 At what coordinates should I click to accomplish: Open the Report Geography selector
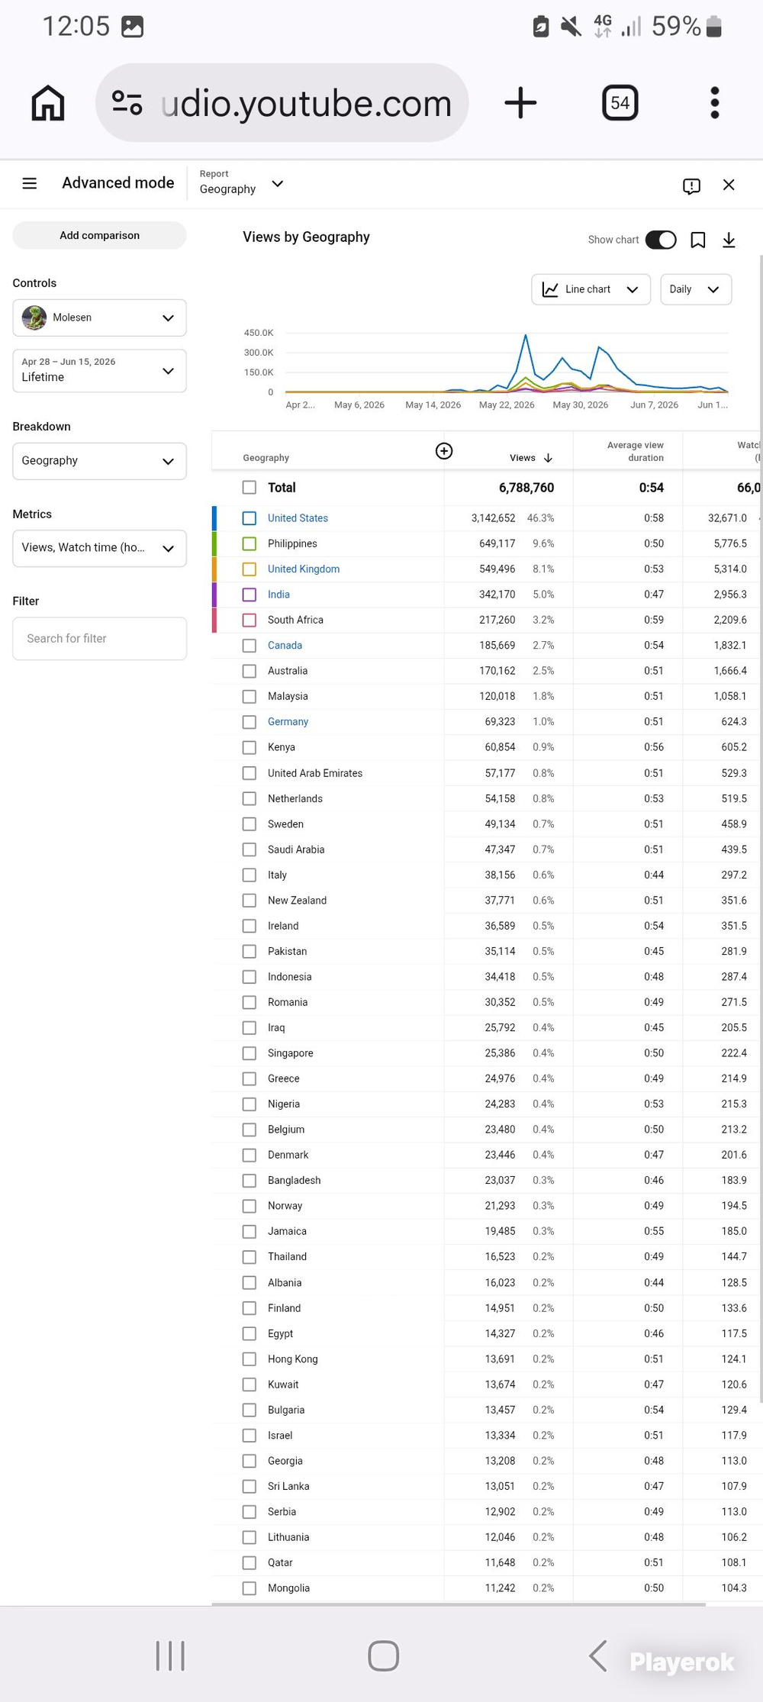pyautogui.click(x=241, y=183)
